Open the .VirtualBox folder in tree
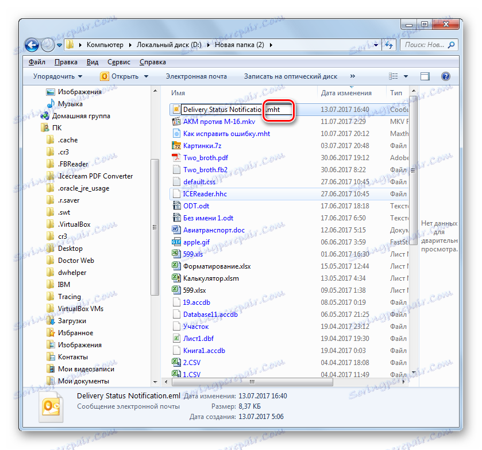 click(x=74, y=224)
